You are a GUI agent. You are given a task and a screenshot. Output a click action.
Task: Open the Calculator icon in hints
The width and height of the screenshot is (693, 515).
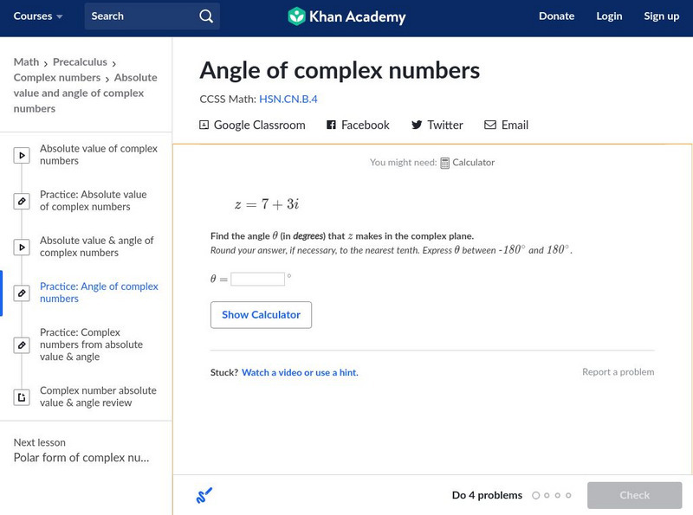[444, 163]
